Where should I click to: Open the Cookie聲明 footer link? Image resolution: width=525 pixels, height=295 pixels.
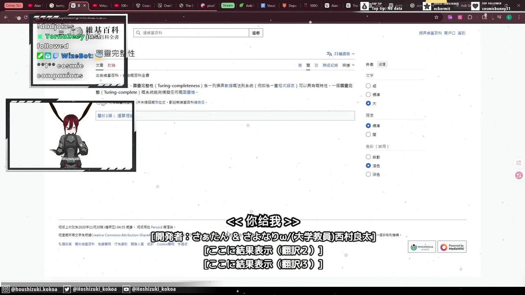pos(165,244)
